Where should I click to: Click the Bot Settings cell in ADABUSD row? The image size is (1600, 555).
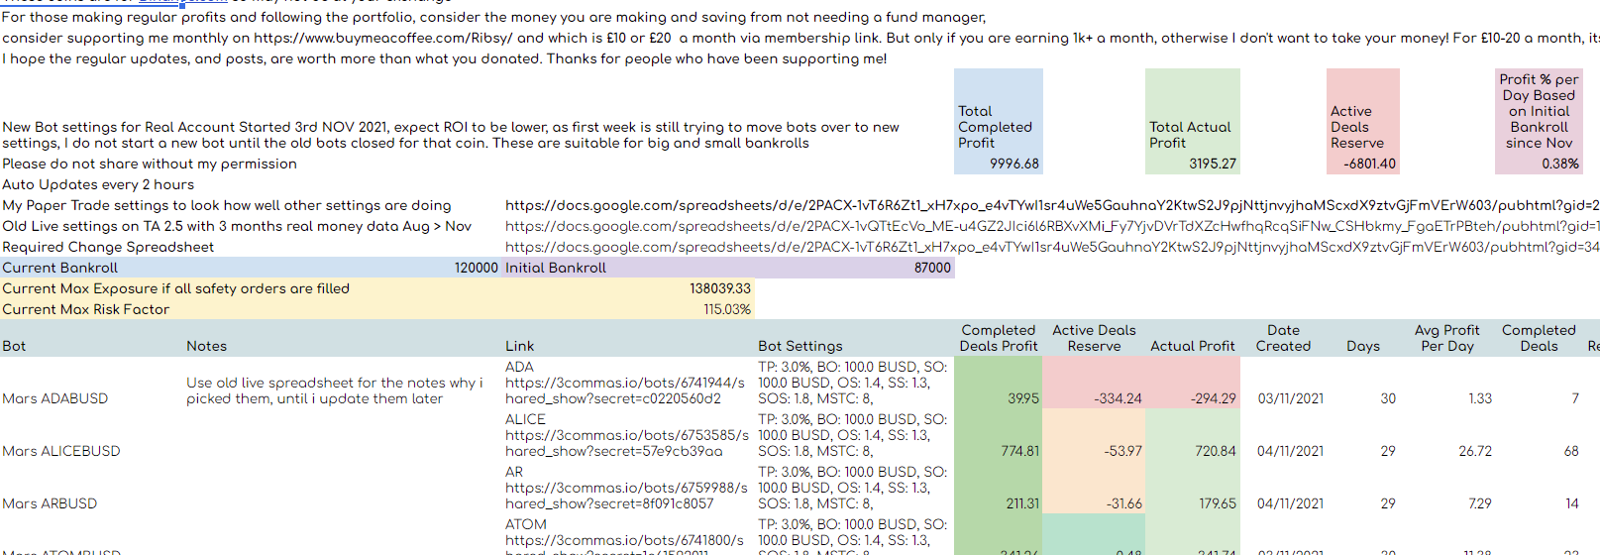tap(852, 383)
